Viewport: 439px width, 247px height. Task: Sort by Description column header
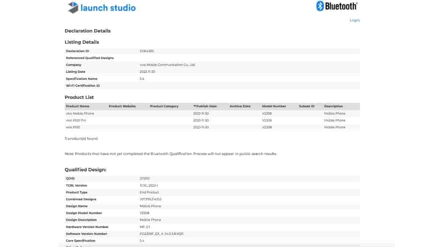333,106
